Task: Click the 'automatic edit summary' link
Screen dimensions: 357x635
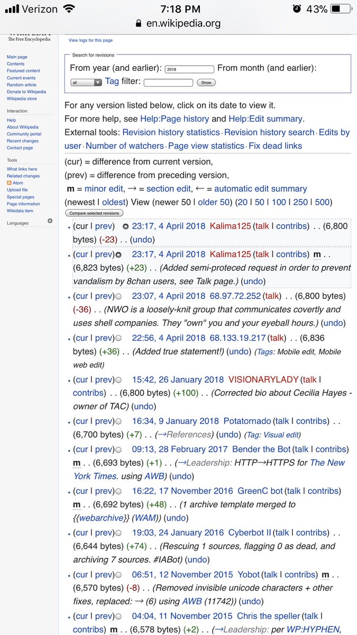Action: click(261, 189)
